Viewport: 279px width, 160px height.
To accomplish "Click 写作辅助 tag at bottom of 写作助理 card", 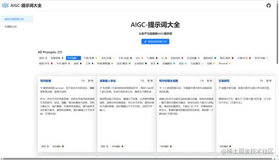I will point(58,146).
